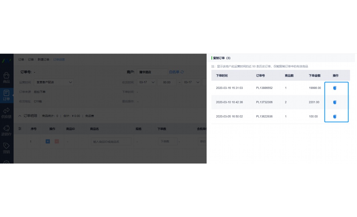Viewport: 357px width, 217px height.
Task: Click the refresh icon beside 白名单
Action: point(182,72)
